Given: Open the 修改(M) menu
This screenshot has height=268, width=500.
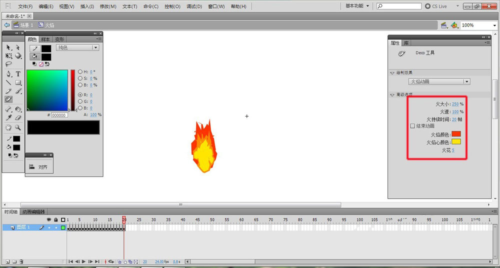Looking at the screenshot, I should (x=107, y=6).
